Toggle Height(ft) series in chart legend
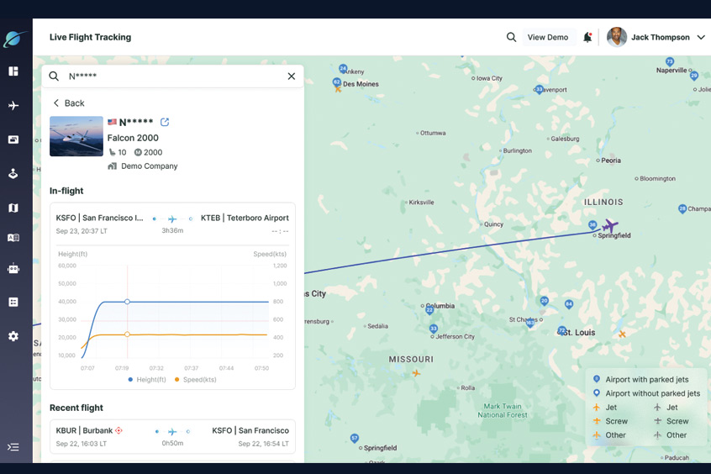 (x=147, y=380)
